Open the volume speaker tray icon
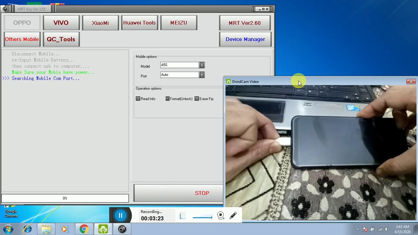Image resolution: width=418 pixels, height=235 pixels. coord(387,229)
